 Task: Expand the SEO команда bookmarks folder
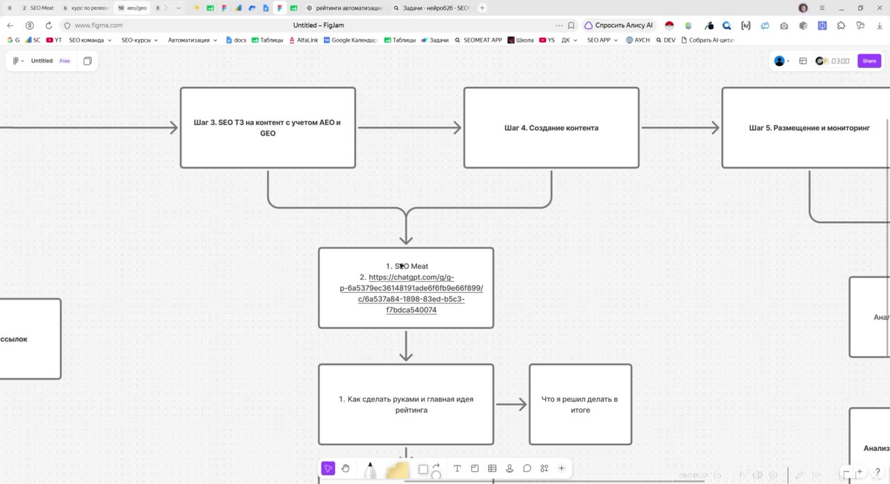90,40
